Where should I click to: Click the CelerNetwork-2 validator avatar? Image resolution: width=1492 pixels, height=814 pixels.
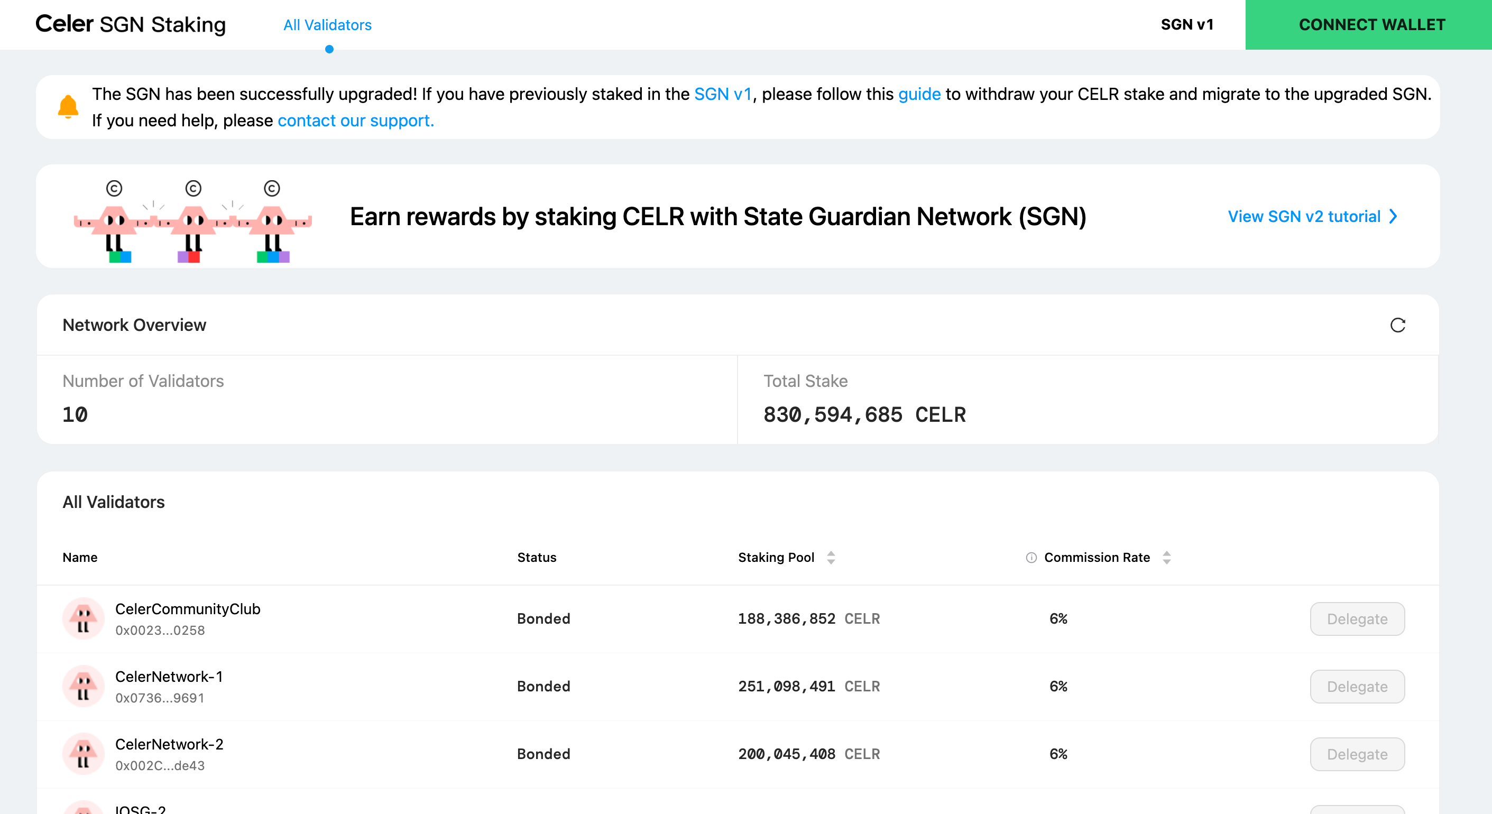[83, 754]
